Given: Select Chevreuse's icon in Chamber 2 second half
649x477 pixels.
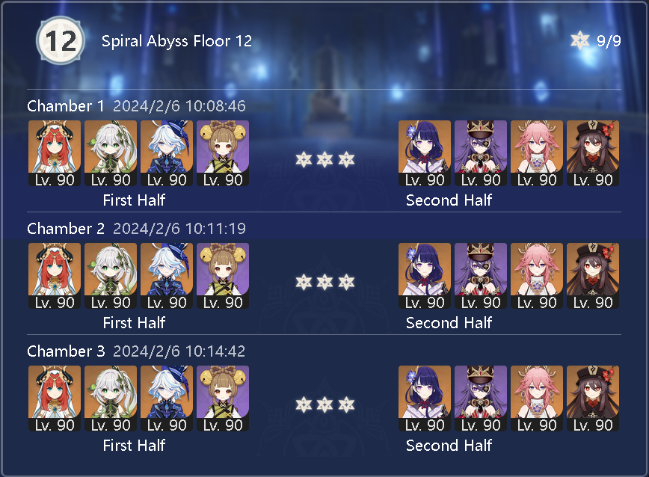Looking at the screenshot, I should click(481, 276).
